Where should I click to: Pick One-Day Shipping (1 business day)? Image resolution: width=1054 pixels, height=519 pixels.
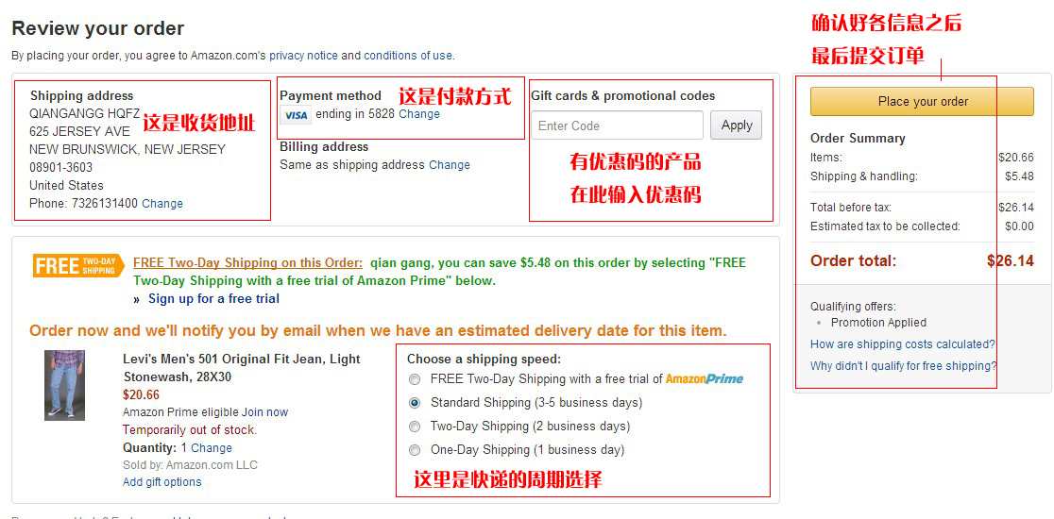pos(415,450)
